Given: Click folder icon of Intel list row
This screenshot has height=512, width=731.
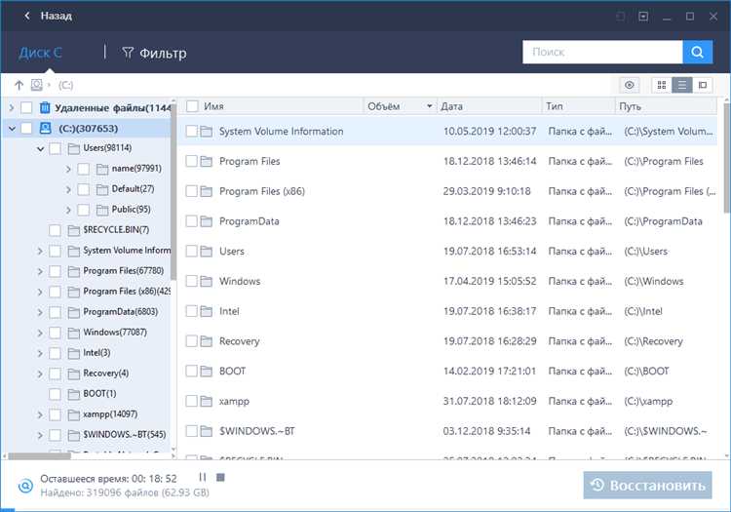Looking at the screenshot, I should tap(206, 311).
